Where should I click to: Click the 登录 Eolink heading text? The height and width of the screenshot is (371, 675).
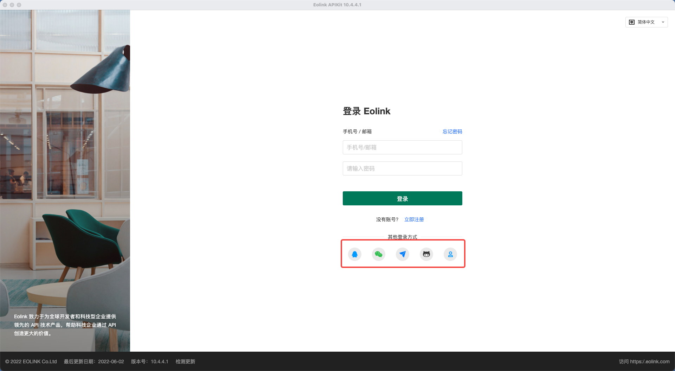coord(367,111)
